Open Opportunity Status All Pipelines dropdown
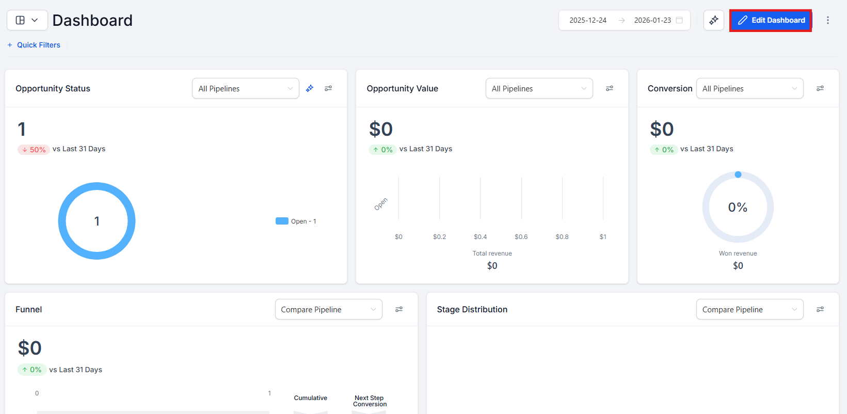Screen dimensions: 847x414 (245, 88)
